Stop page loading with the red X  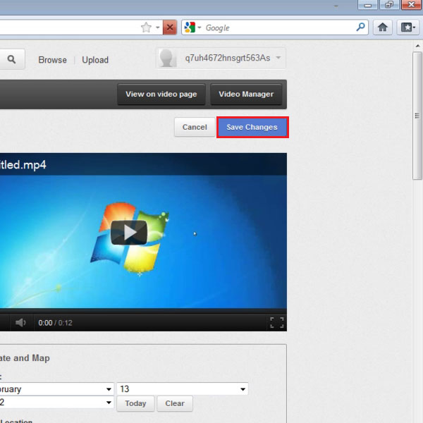pos(170,27)
